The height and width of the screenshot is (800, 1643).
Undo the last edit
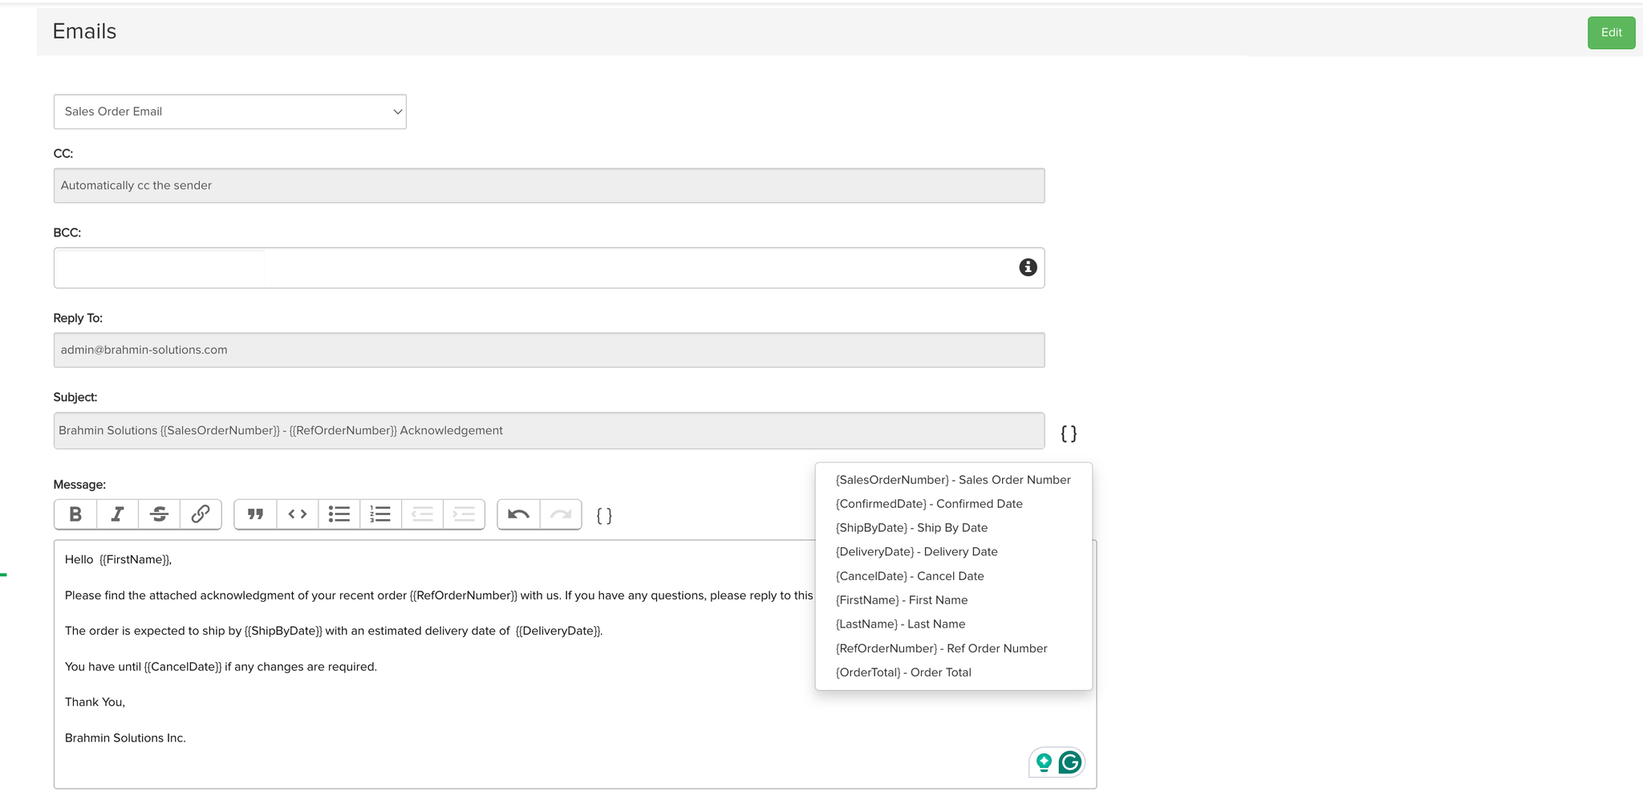tap(518, 514)
